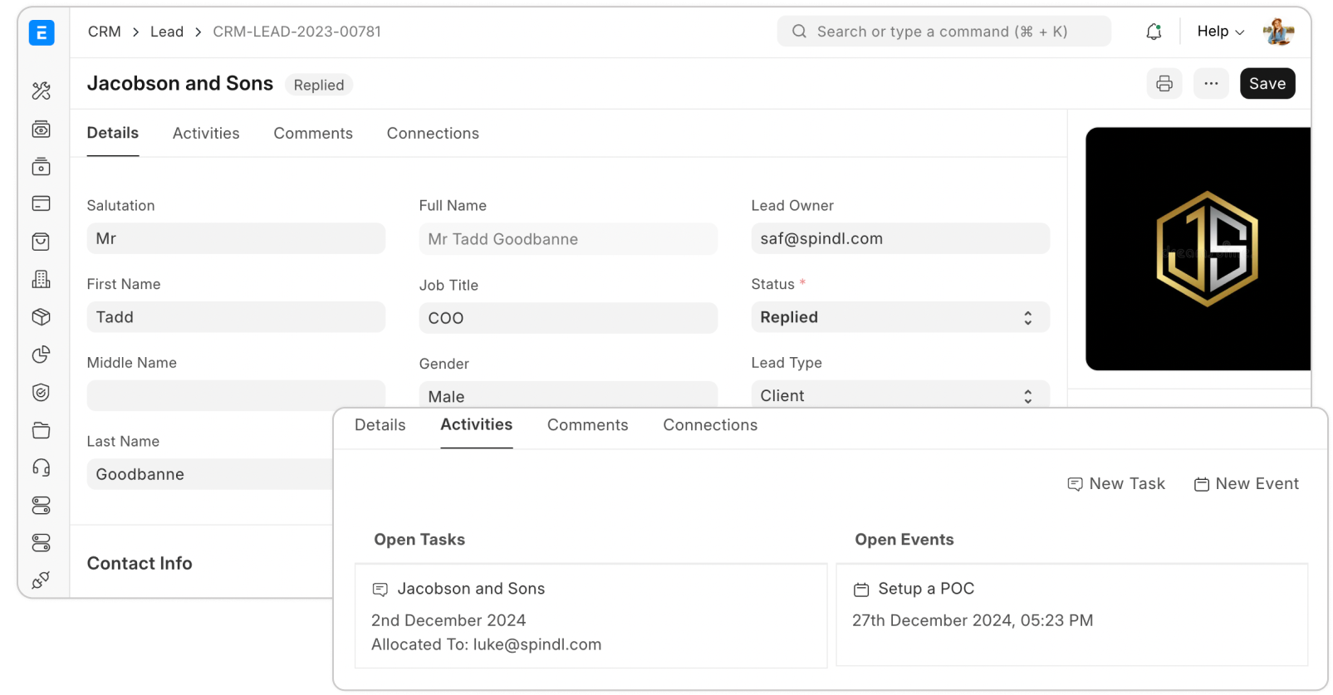Click the tools wrench sidebar icon

pyautogui.click(x=41, y=91)
